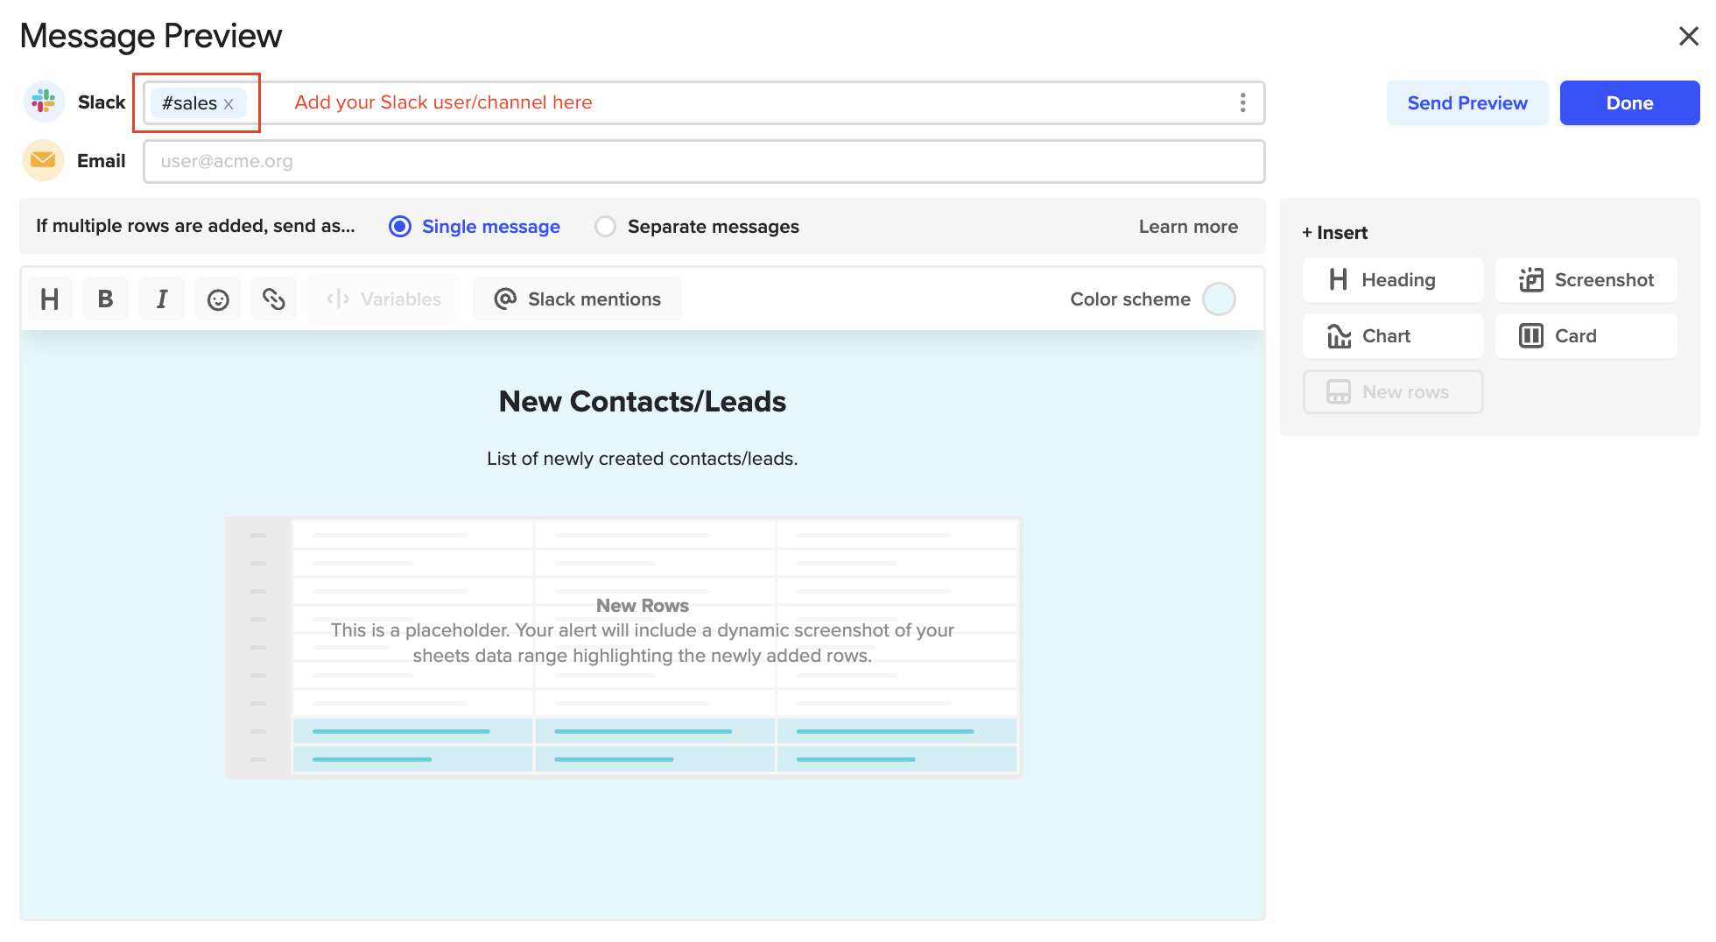Viewport: 1716px width, 942px height.
Task: Select Separate messages option
Action: point(697,227)
